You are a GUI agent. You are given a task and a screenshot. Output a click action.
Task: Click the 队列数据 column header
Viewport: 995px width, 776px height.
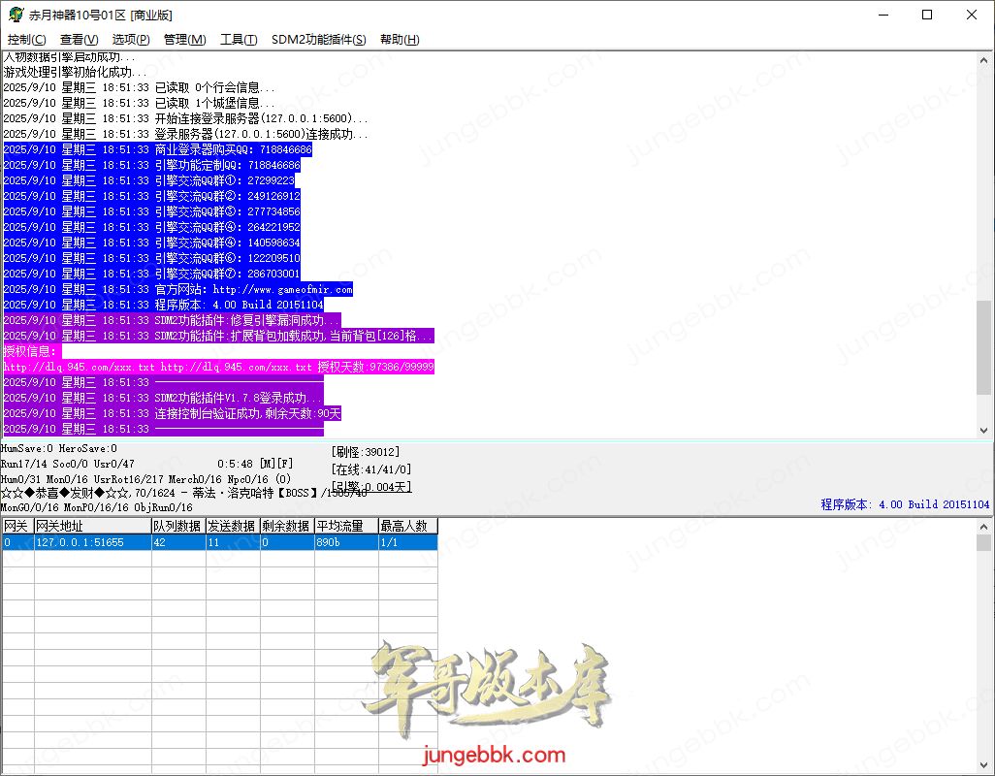click(177, 526)
